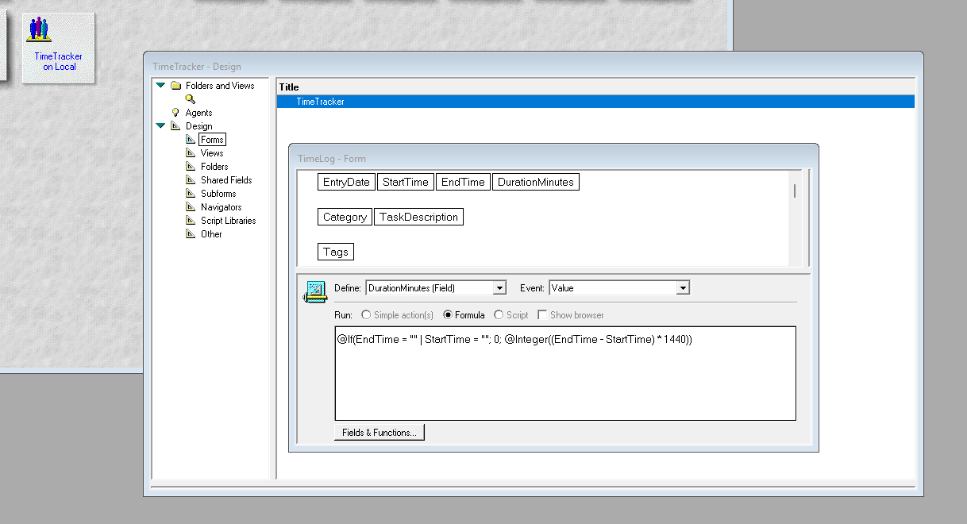
Task: Open the Script Libraries element
Action: tap(191, 220)
